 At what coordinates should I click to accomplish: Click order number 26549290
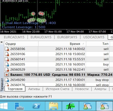click(x=18, y=80)
